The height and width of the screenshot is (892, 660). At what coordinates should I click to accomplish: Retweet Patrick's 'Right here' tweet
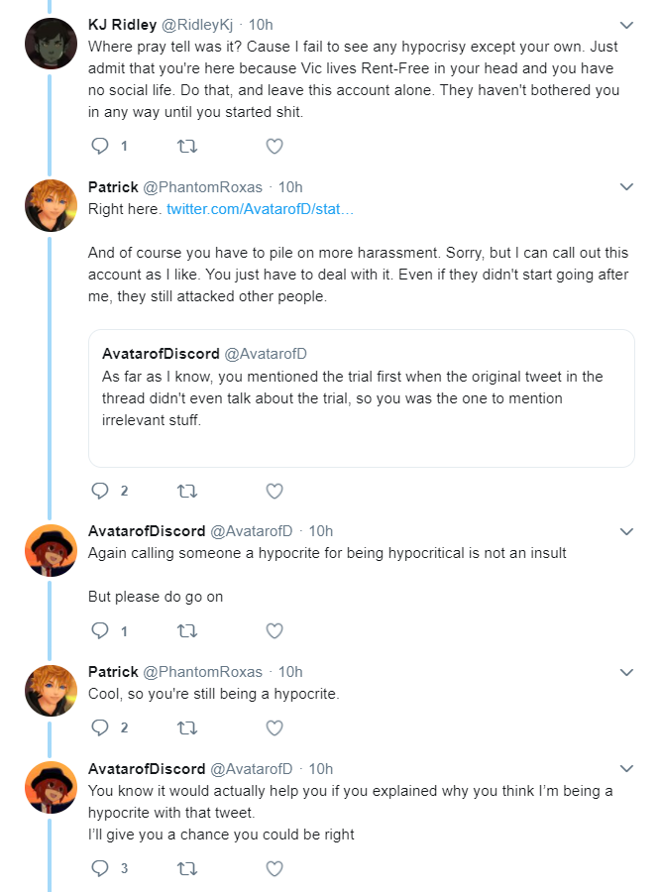point(187,491)
